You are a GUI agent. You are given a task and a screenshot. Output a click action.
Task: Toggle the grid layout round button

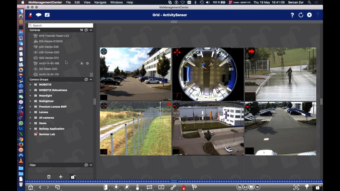click(x=251, y=187)
